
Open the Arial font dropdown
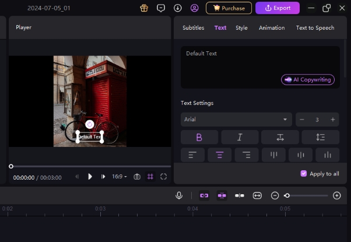236,120
